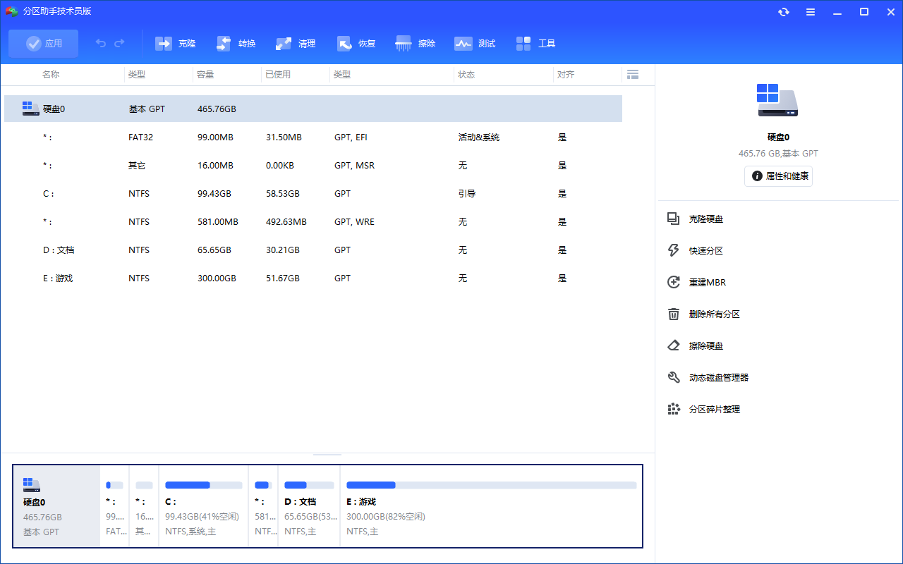
Task: Open the hamburger main menu
Action: click(810, 11)
